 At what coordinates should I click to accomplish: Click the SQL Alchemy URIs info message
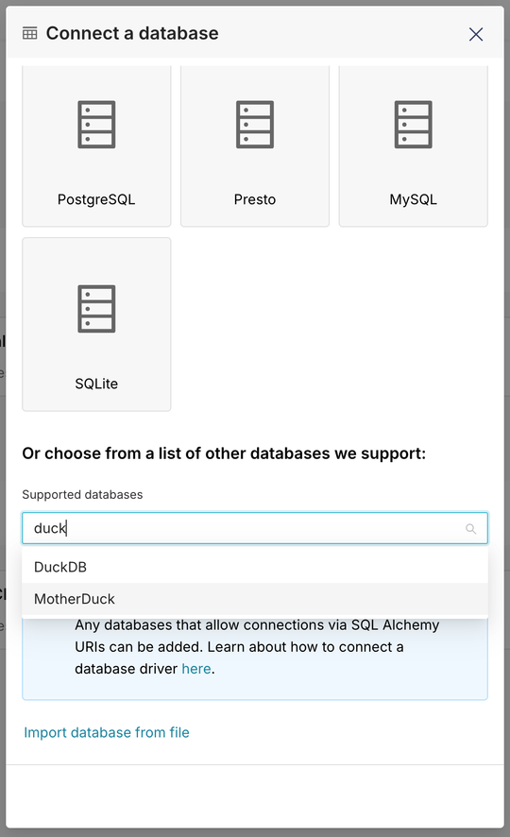pos(257,647)
